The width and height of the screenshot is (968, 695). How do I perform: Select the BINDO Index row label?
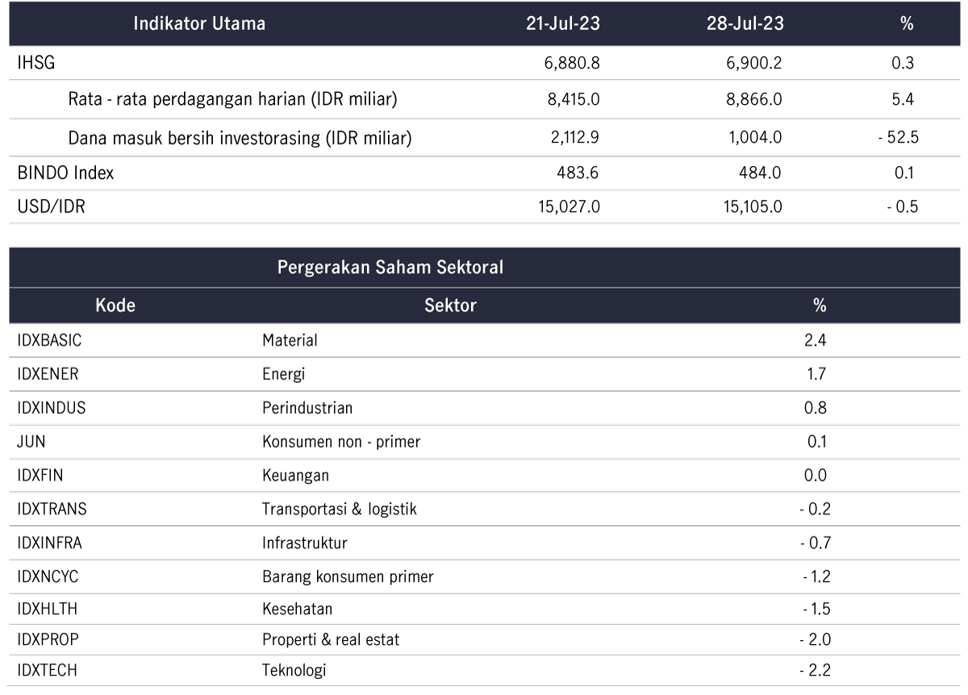65,173
